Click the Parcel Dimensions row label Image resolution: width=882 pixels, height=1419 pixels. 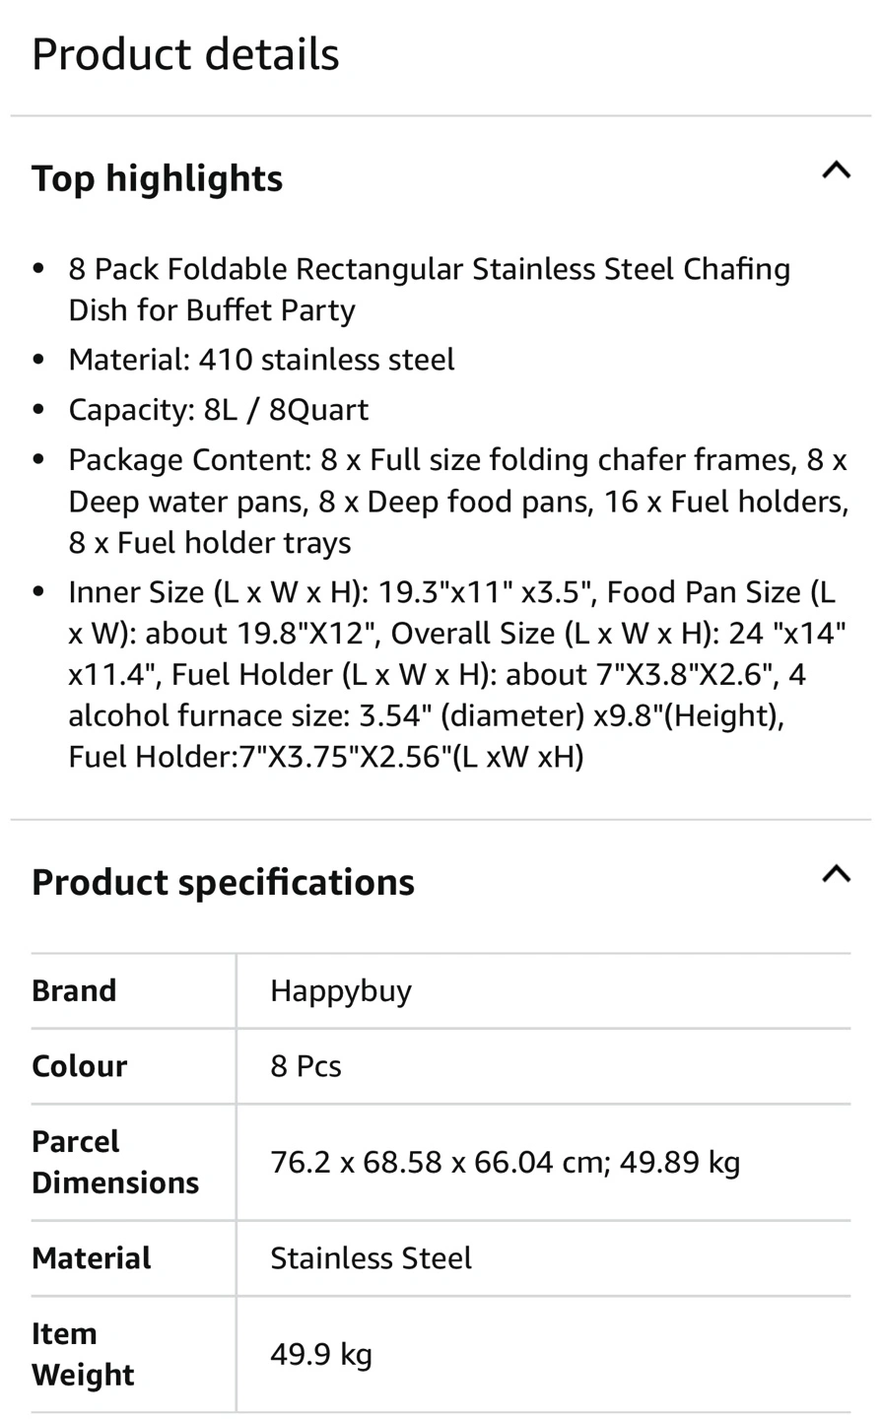[x=114, y=1162]
